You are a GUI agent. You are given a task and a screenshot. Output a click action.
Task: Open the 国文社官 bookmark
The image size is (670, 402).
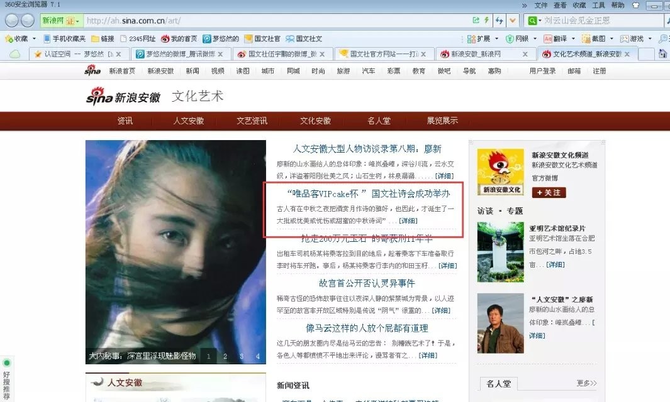pos(262,39)
